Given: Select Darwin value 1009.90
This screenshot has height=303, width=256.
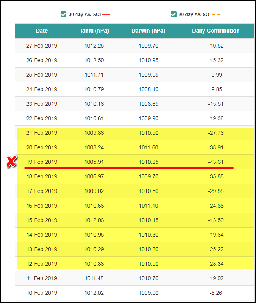Looking at the screenshot, I should pos(149,118).
